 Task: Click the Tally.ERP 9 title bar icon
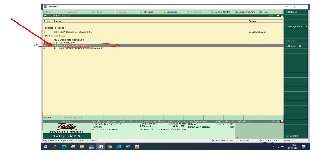coord(45,7)
